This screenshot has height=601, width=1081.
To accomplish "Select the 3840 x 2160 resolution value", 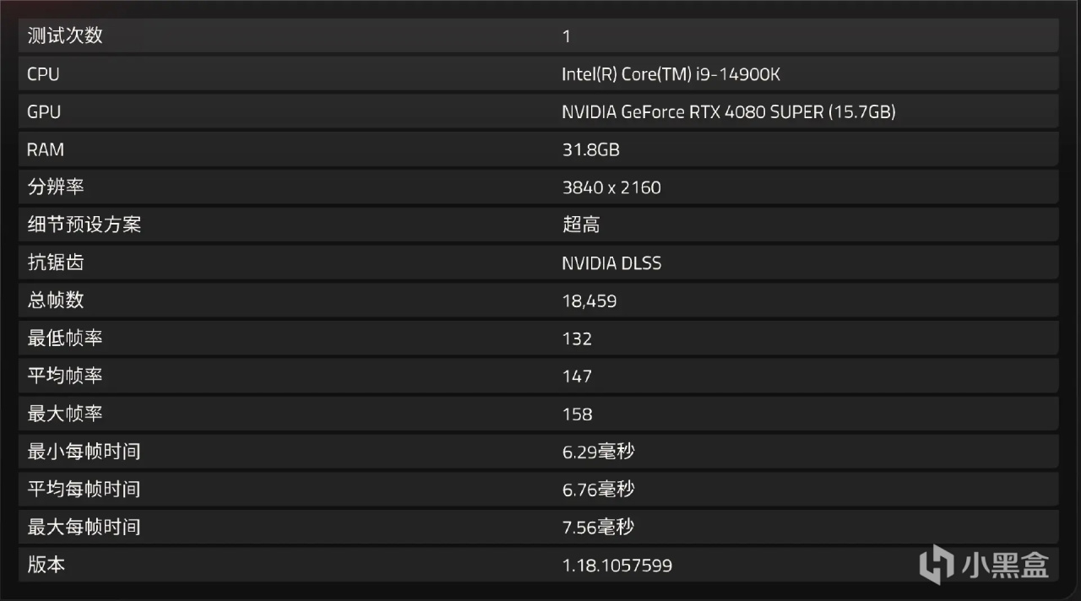I will tap(611, 187).
